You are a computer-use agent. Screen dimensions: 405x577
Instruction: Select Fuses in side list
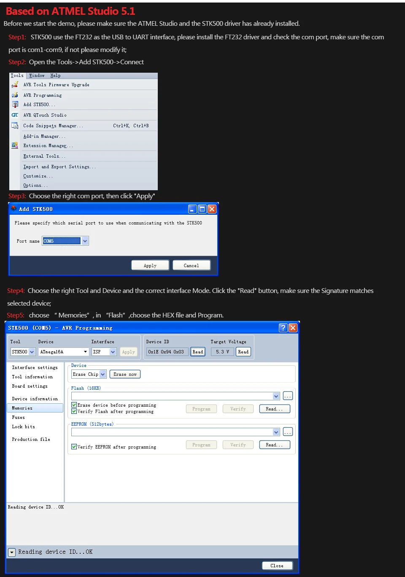19,417
